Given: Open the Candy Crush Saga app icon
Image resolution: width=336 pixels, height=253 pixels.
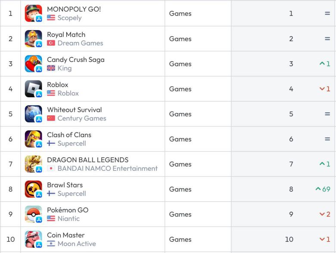Looking at the screenshot, I should 33,64.
